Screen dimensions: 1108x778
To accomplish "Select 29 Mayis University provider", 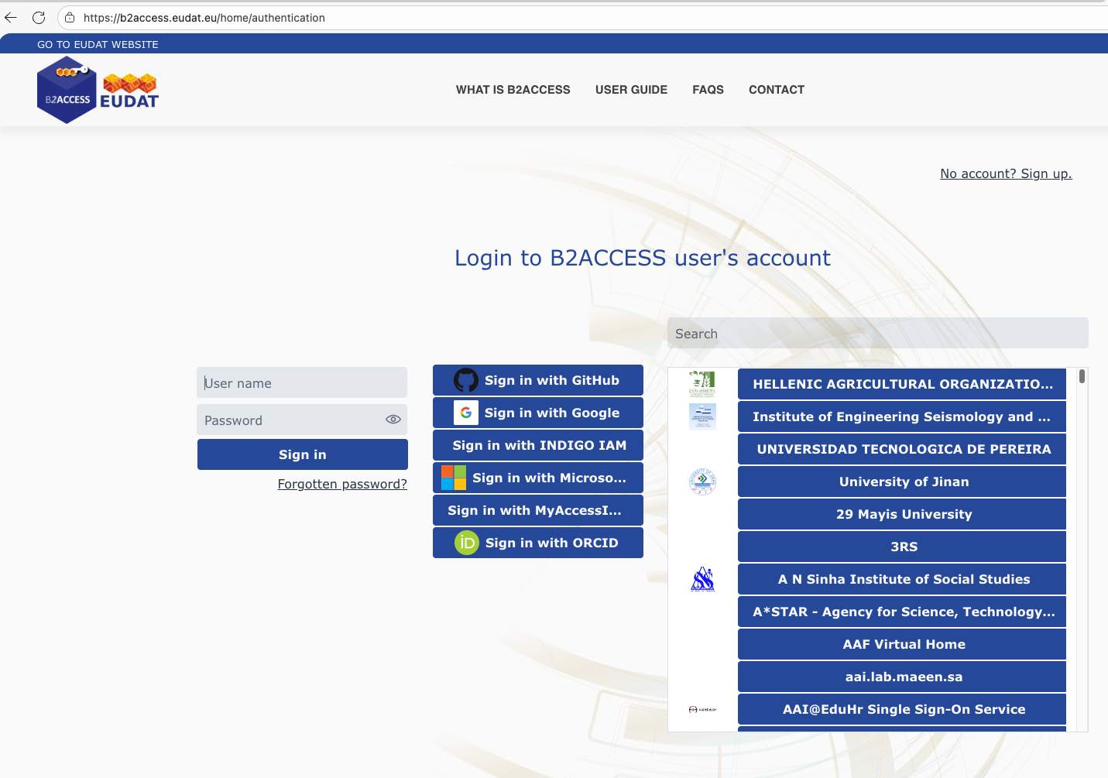I will pyautogui.click(x=902, y=514).
